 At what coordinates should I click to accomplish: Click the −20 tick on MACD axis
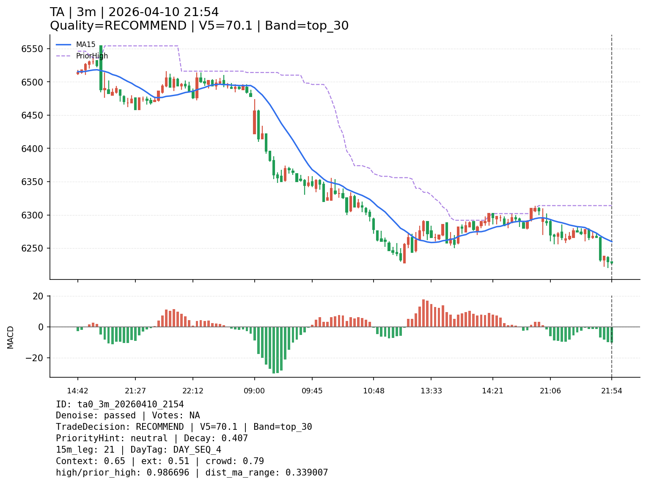pos(34,358)
